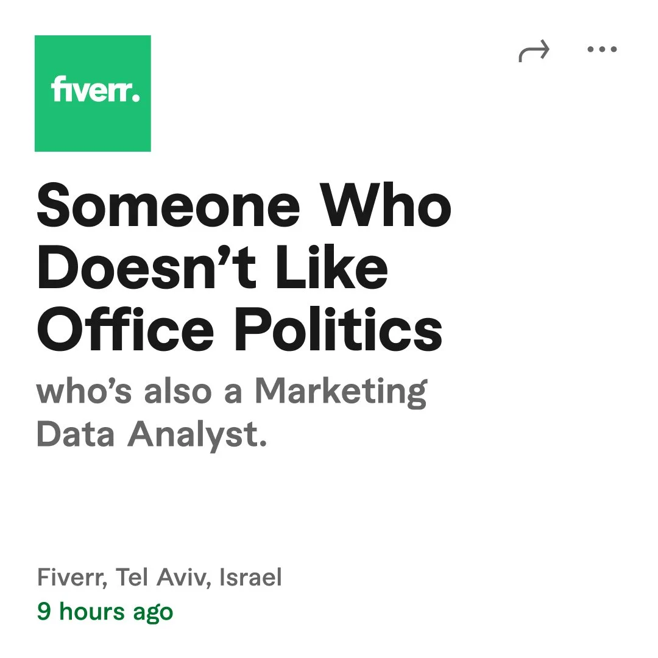Image resolution: width=658 pixels, height=658 pixels.
Task: Click the company name 'Fiverr,' in the location line
Action: [73, 578]
